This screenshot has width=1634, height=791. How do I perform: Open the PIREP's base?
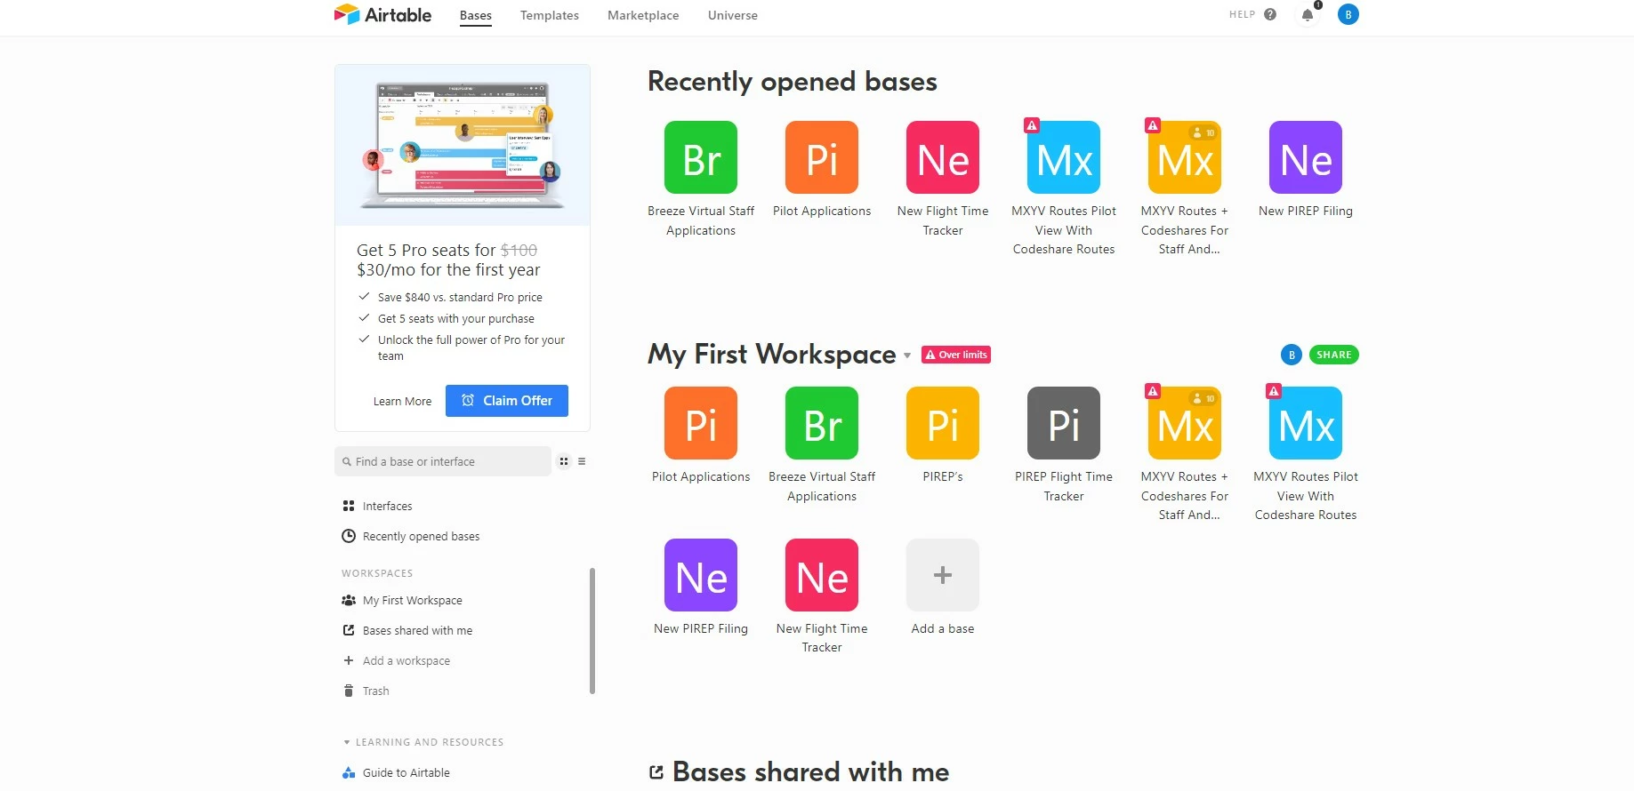[x=943, y=423]
